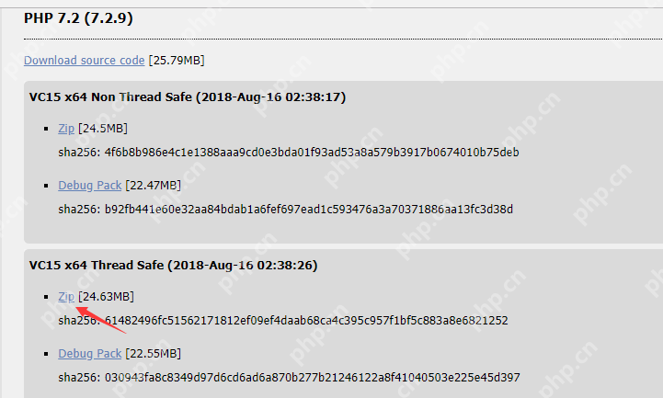Click the [24.5MB] file size label

(x=103, y=129)
